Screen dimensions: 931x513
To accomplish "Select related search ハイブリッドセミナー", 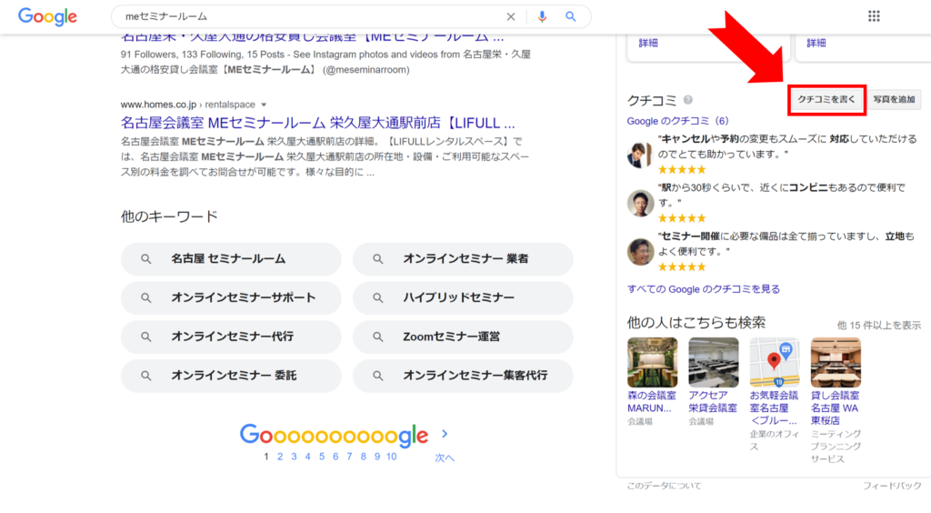I will coord(463,298).
